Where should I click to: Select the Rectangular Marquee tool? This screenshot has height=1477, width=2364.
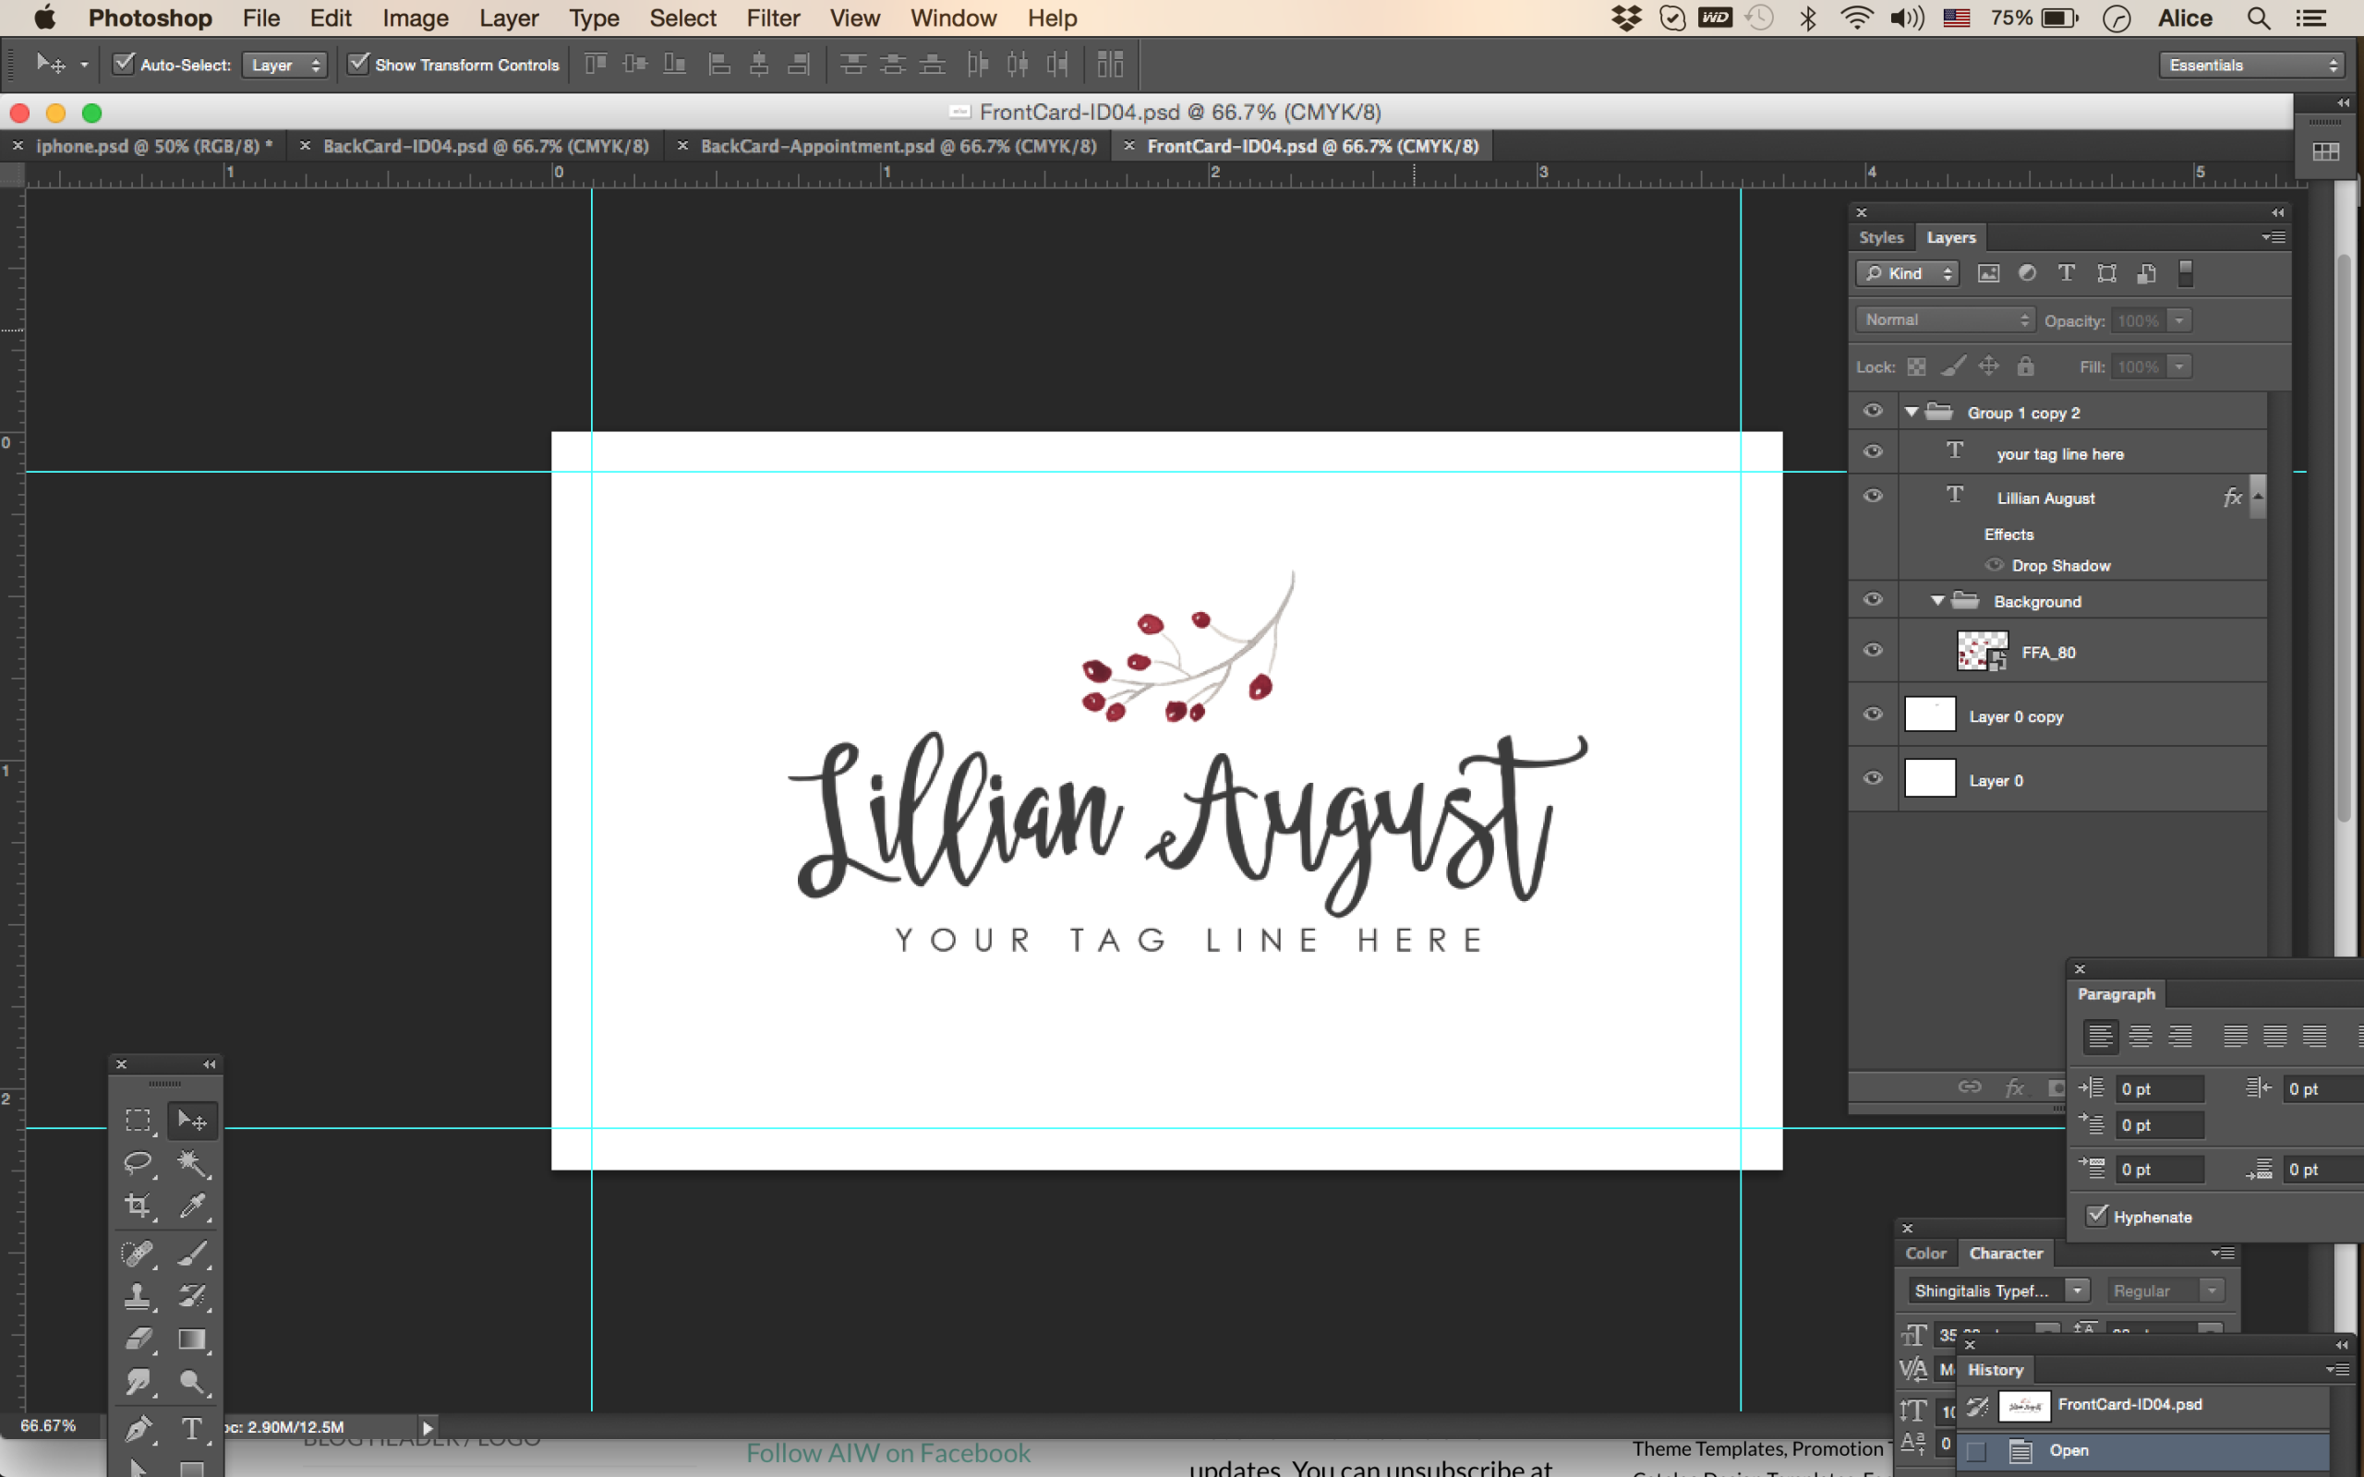click(x=138, y=1120)
